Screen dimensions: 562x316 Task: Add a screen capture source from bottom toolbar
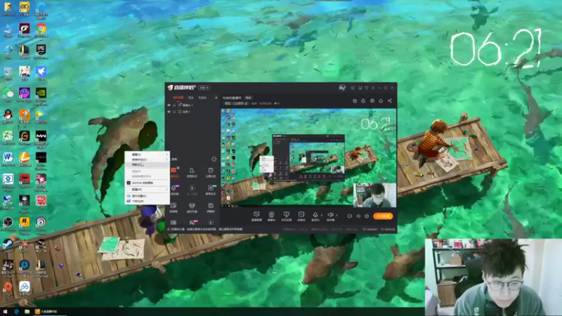point(256,216)
